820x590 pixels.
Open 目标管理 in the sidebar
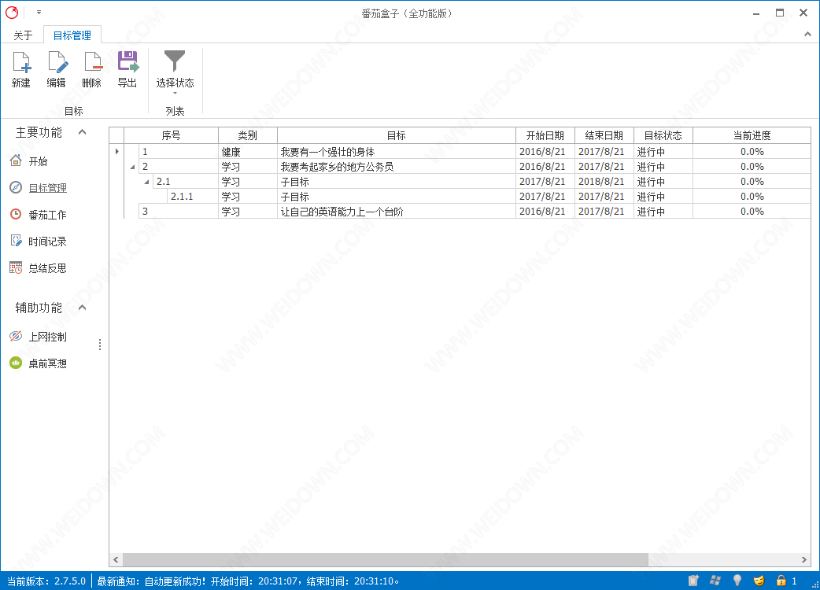coord(39,188)
